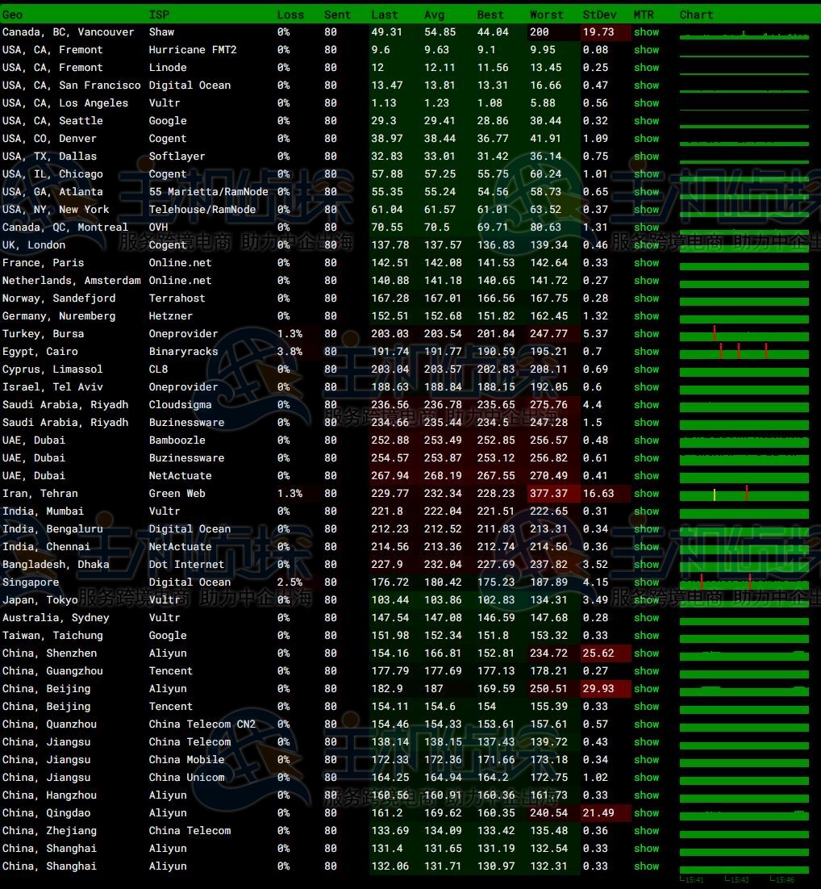Select the Dot Internet ISP cell
The height and width of the screenshot is (889, 821).
click(186, 565)
